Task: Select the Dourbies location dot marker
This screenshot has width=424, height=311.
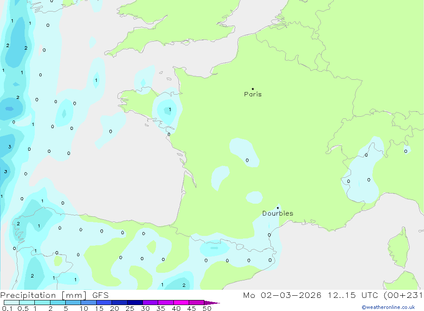Action: point(278,208)
